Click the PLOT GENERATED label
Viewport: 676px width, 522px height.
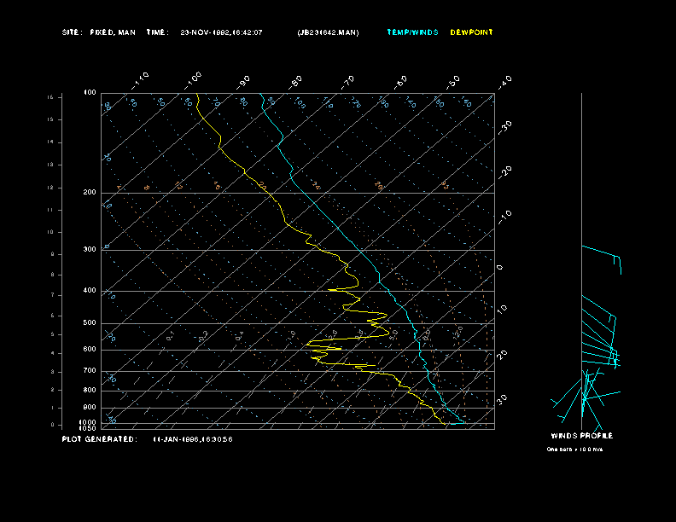(99, 439)
